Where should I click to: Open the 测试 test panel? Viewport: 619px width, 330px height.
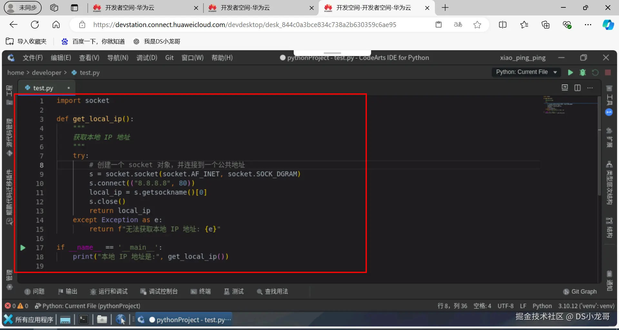(234, 291)
